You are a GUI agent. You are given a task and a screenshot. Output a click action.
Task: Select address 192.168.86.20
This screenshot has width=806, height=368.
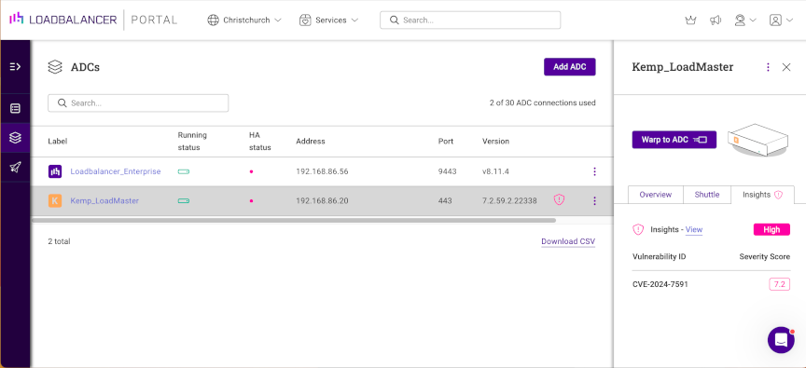[322, 200]
